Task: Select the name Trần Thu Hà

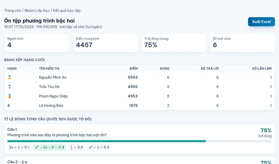Action: coord(49,87)
